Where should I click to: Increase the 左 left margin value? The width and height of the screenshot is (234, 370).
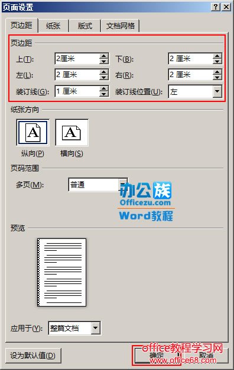pos(104,72)
